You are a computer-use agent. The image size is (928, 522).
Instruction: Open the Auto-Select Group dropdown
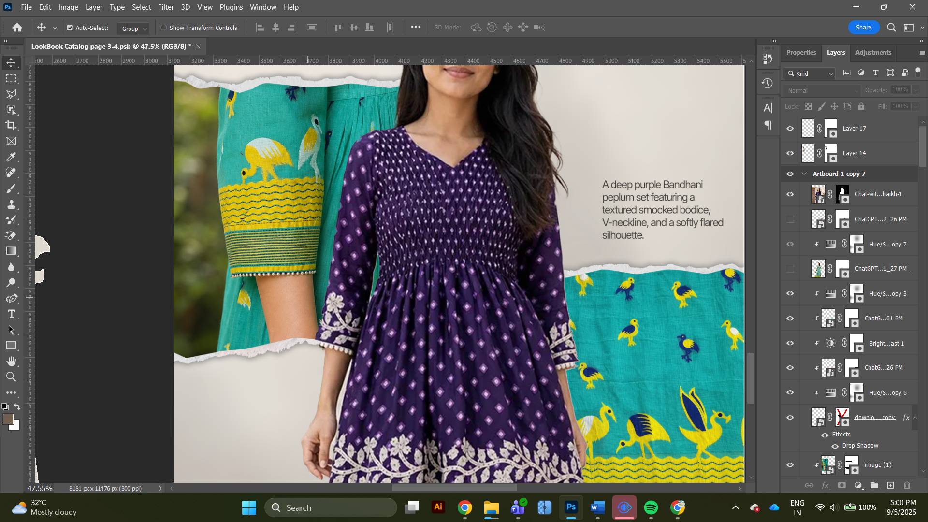click(133, 29)
